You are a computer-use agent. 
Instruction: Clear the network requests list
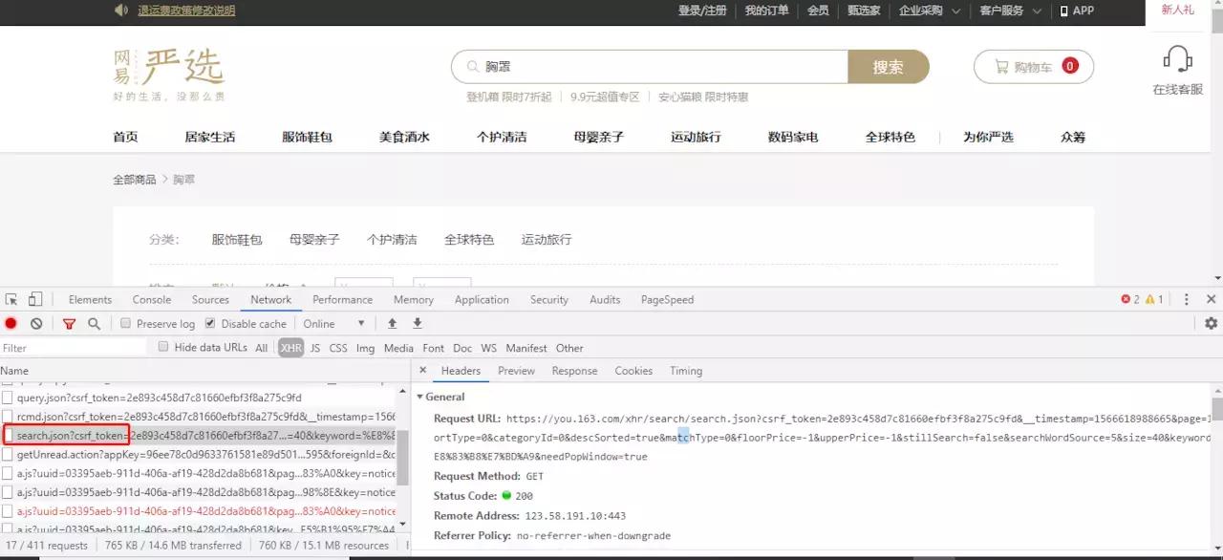pos(36,323)
